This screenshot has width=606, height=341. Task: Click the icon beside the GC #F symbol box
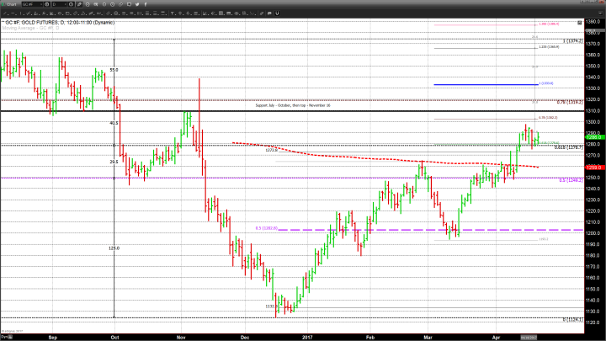pyautogui.click(x=47, y=4)
